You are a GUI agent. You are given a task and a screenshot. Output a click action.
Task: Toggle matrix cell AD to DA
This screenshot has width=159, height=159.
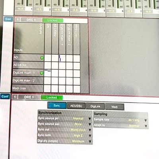coord(48,58)
